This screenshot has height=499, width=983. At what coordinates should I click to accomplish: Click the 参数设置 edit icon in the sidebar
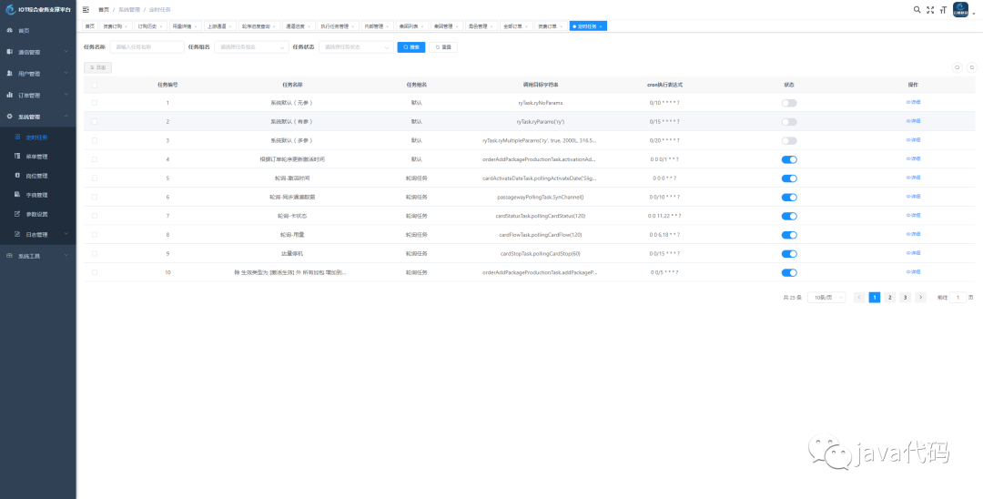17,214
